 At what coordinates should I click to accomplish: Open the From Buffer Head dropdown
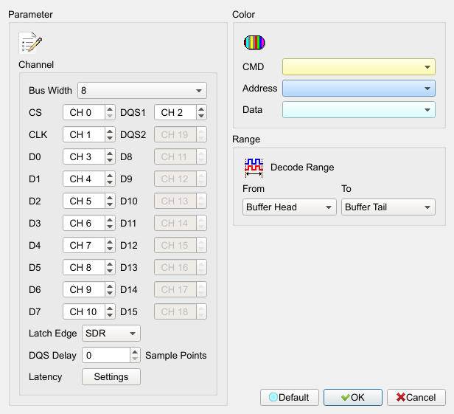(x=290, y=207)
